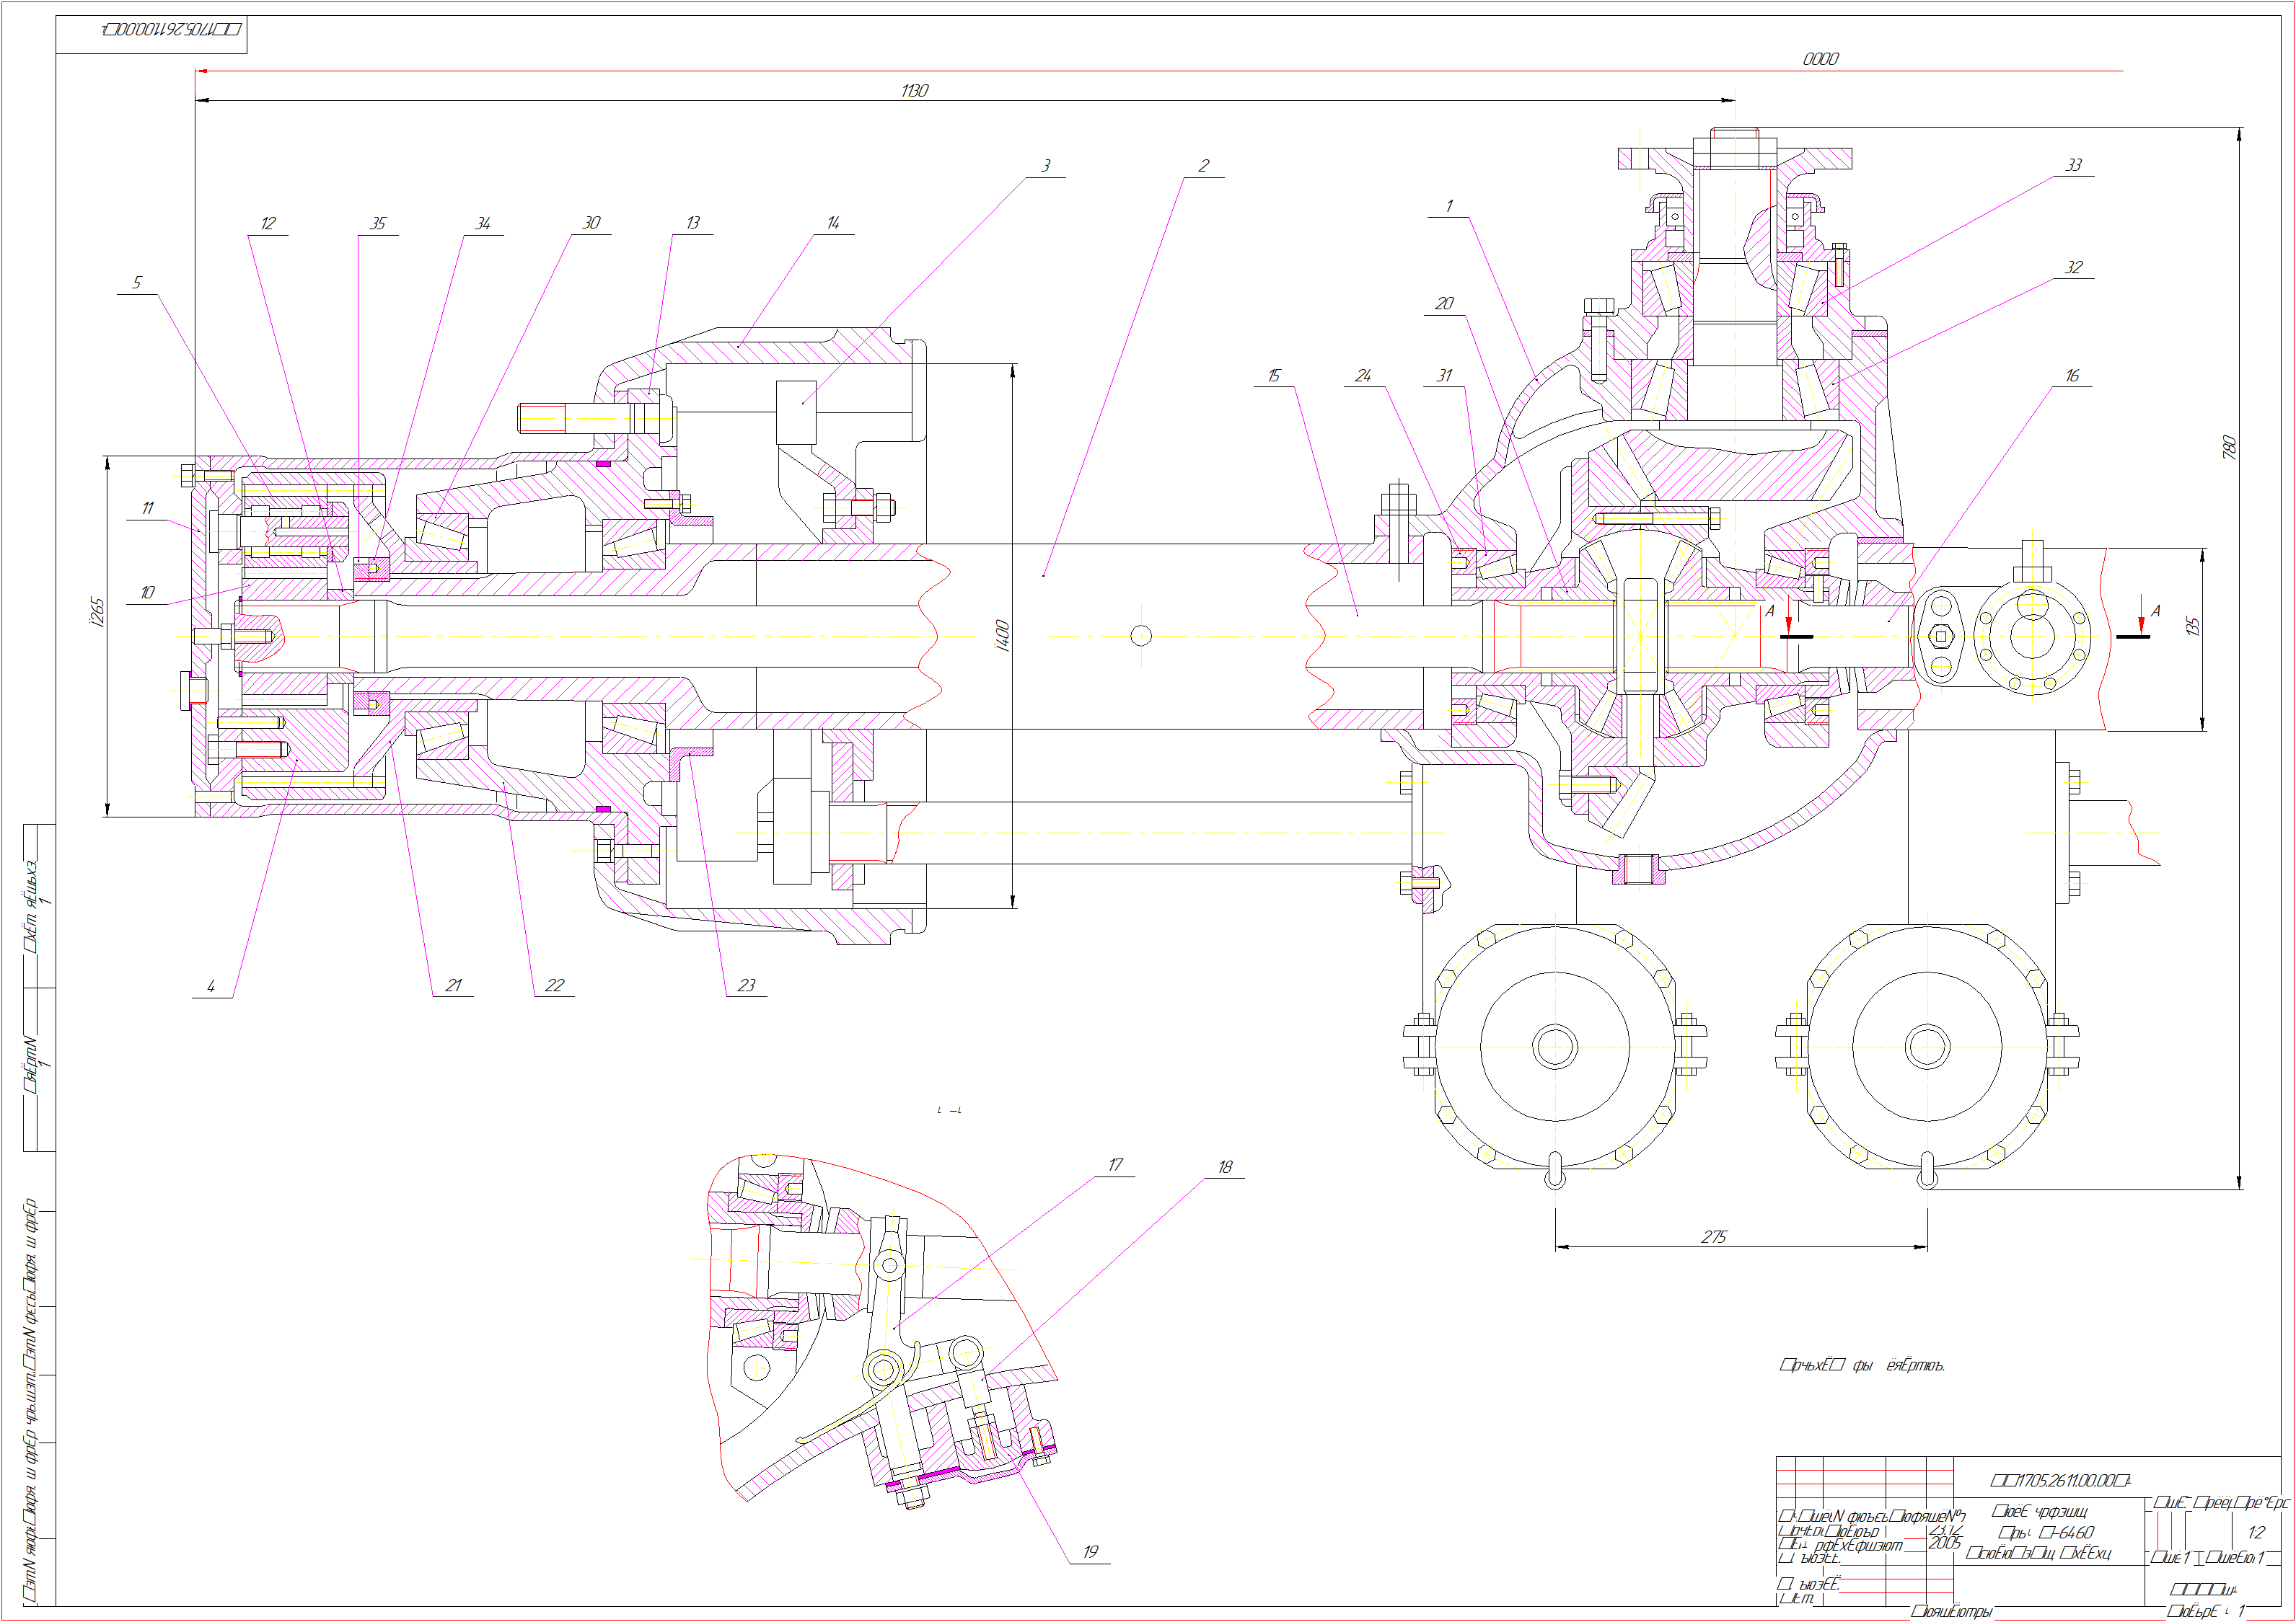Click the 1265 dimension value on left
Viewport: 2296px width, 1622px height.
pos(97,611)
